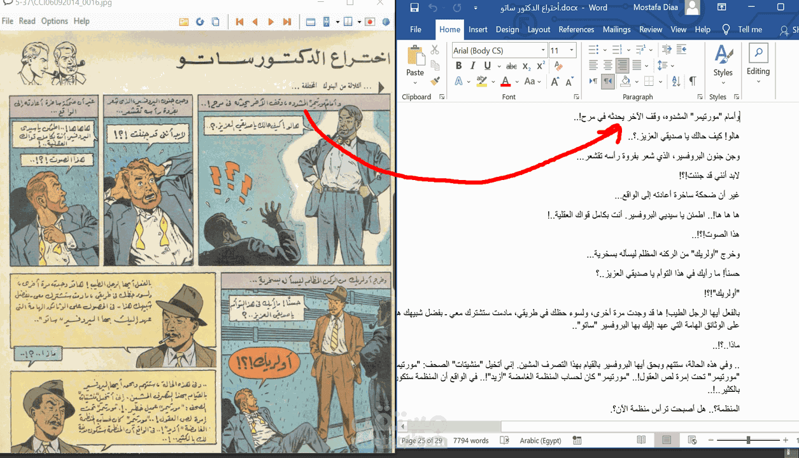Apply Superscript formatting (x²)

[541, 66]
